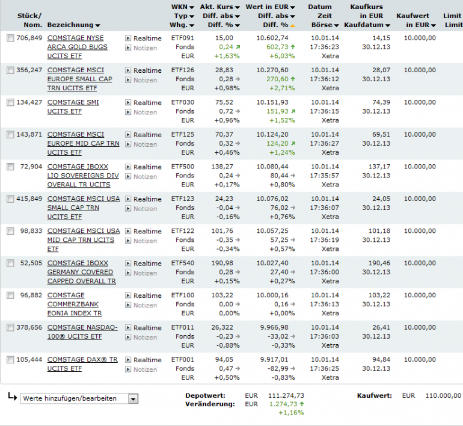Tick checkbox for IBOXX GERMANY COVERED row

pos(10,264)
